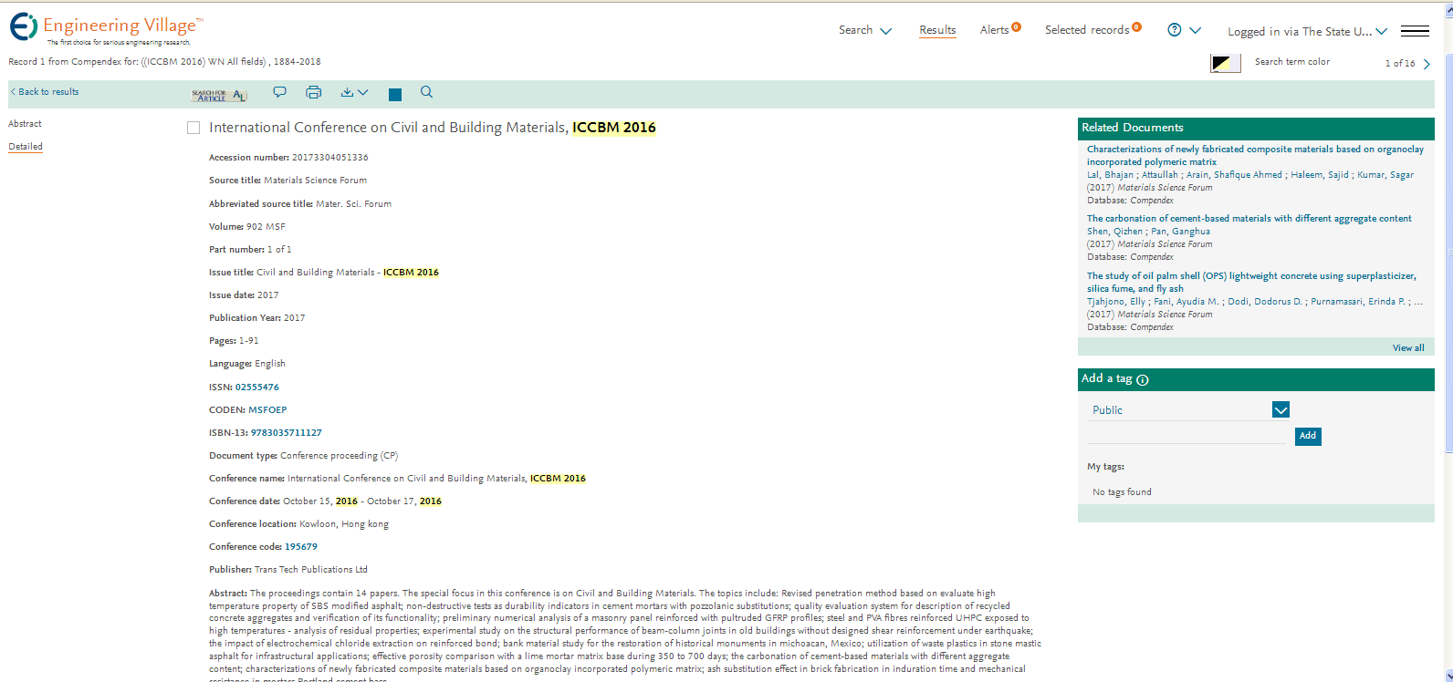The image size is (1453, 682).
Task: Click the Back to results link
Action: [45, 92]
